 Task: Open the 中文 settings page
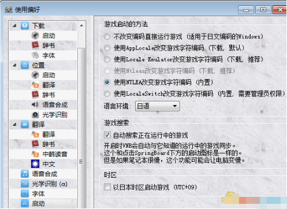pos(49,164)
